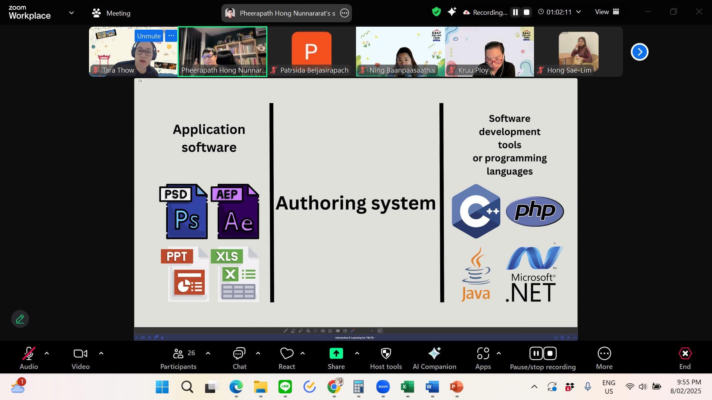Open the Chat panel
Screen dimensions: 712x400
click(x=239, y=358)
